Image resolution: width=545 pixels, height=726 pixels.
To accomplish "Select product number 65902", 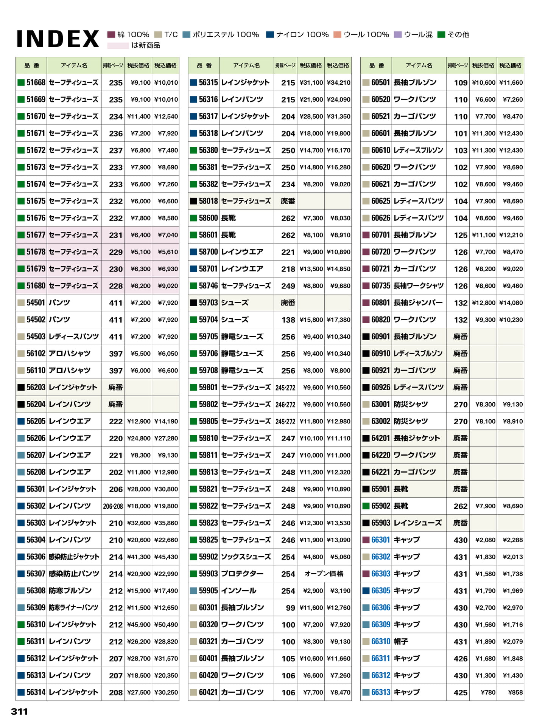I will pos(381,506).
